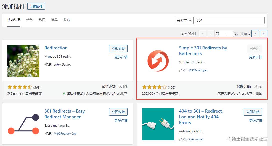272x146 pixels.
Task: Click the WordPress compatibility note on Redirection card
Action: pyautogui.click(x=95, y=93)
